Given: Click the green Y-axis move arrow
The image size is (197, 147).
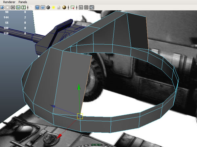Looking at the screenshot, I should pyautogui.click(x=79, y=87).
